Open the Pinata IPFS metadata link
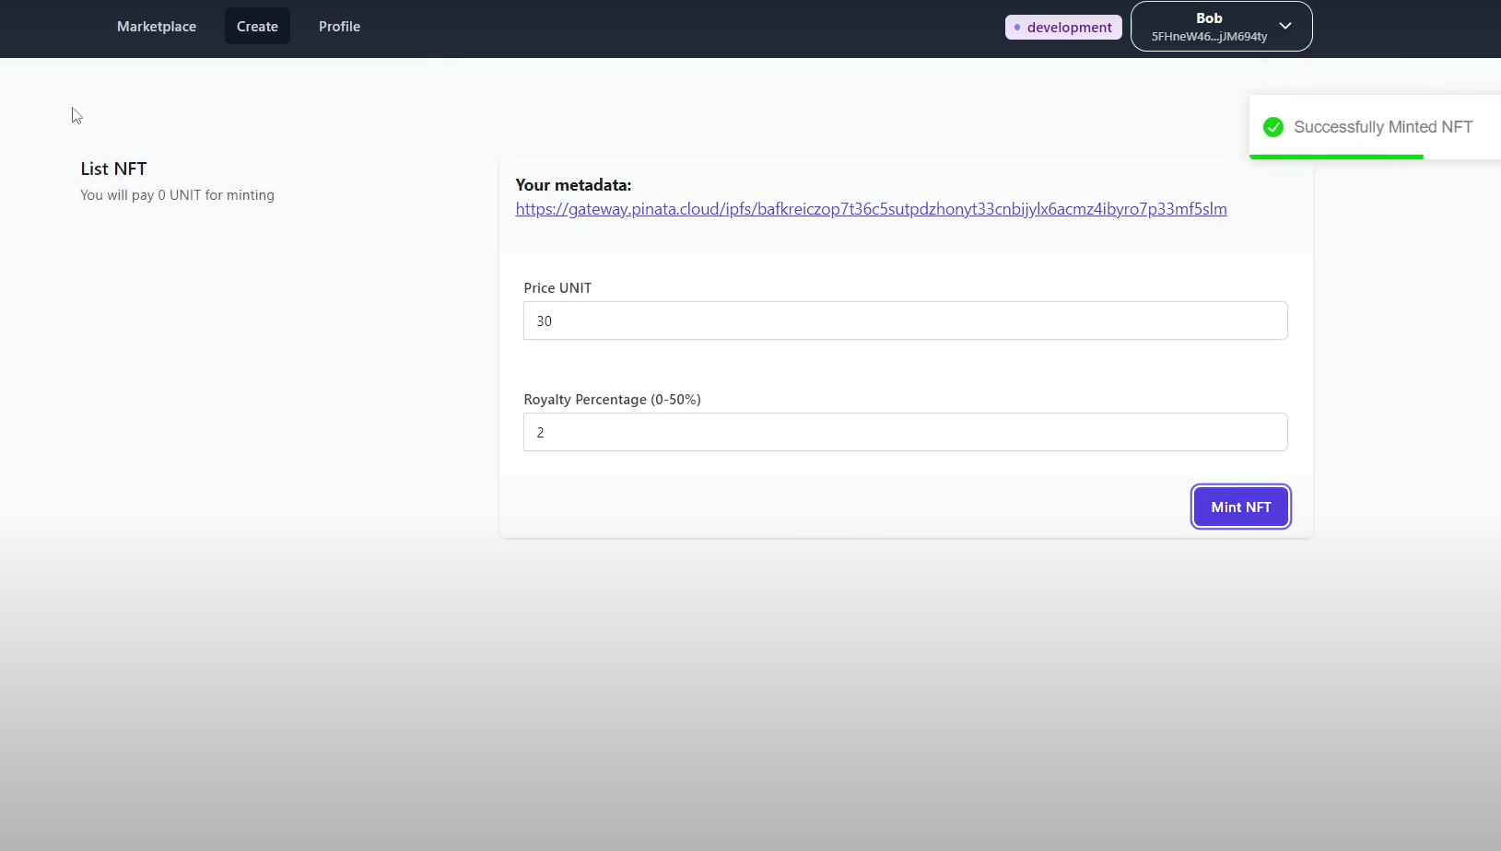The image size is (1501, 851). [871, 209]
